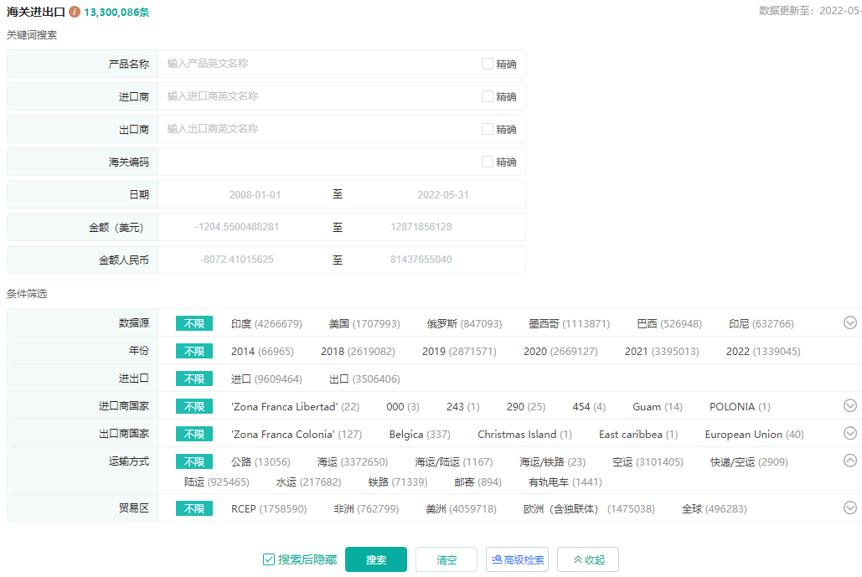Open 高级检索 advanced search
This screenshot has height=577, width=862.
517,559
